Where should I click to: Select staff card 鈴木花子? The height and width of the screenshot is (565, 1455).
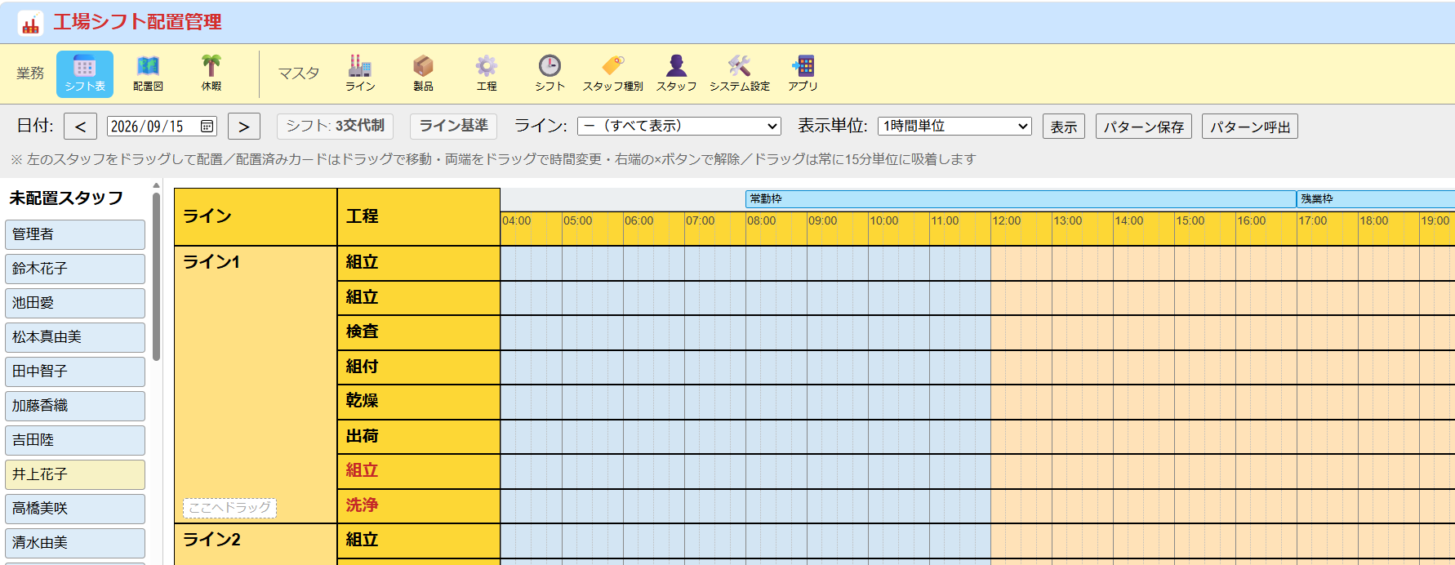click(x=75, y=269)
